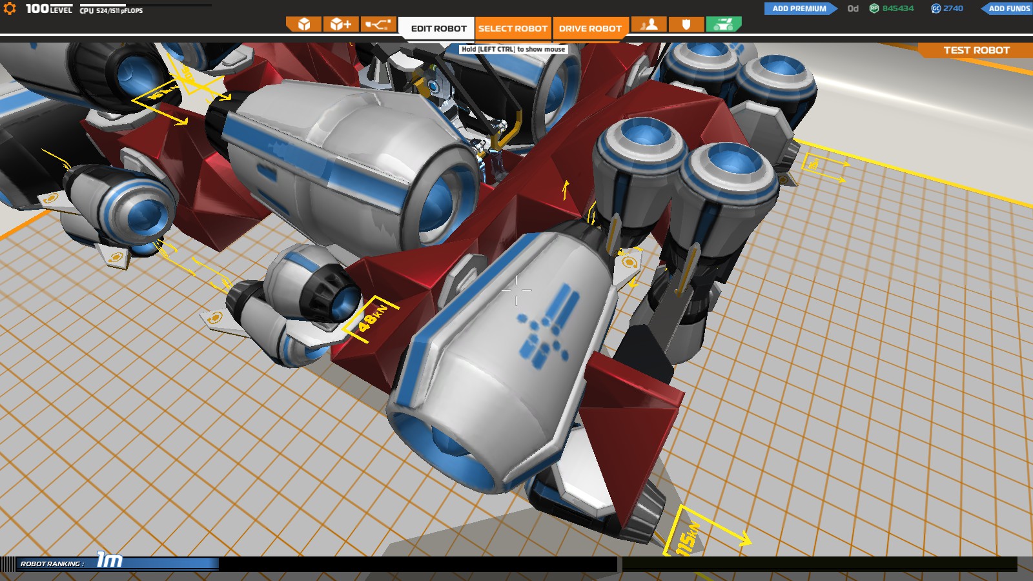The image size is (1033, 581).
Task: Click the shield icon in toolbar
Action: tap(686, 25)
